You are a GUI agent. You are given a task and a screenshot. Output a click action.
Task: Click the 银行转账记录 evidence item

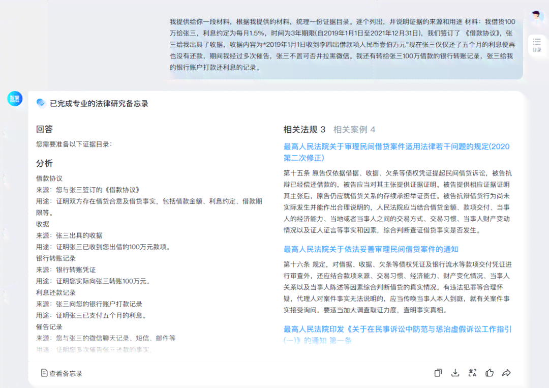(x=56, y=258)
